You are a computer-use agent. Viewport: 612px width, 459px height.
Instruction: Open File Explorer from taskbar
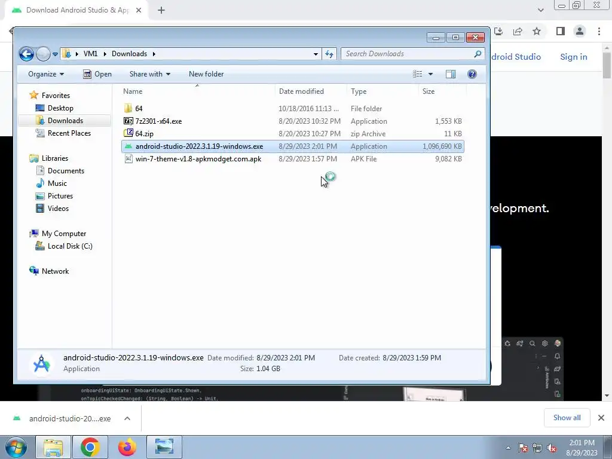[53, 447]
